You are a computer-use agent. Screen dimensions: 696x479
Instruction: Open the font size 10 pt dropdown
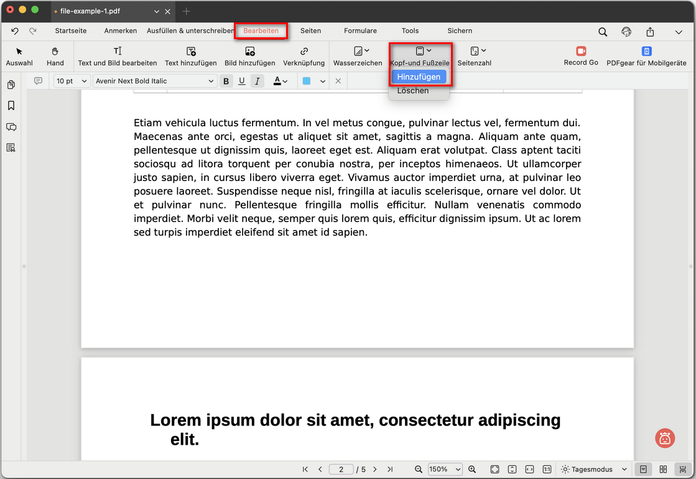(x=72, y=81)
